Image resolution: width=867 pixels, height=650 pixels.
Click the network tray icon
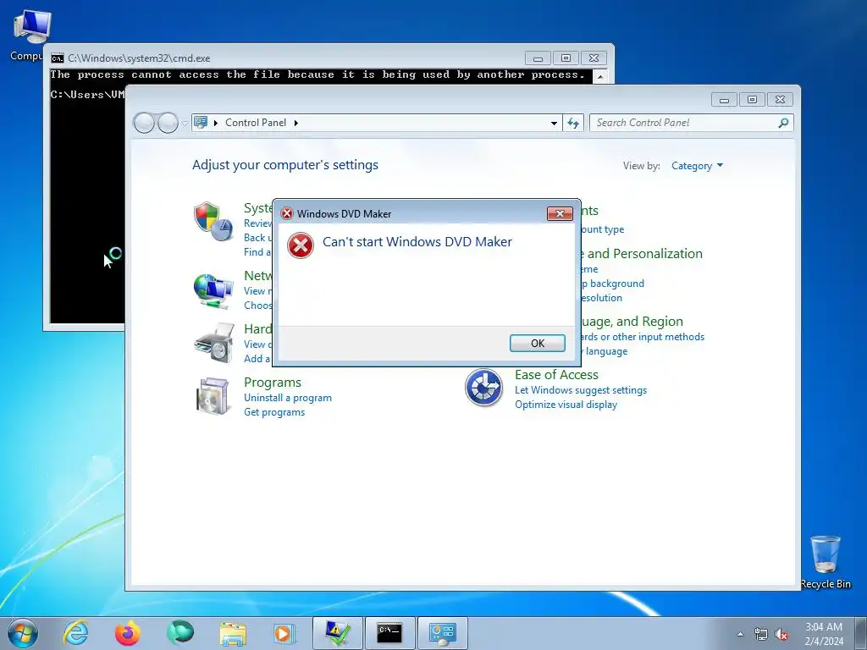(x=761, y=635)
